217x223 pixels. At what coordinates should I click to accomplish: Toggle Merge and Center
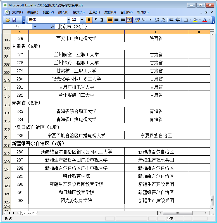129,20
